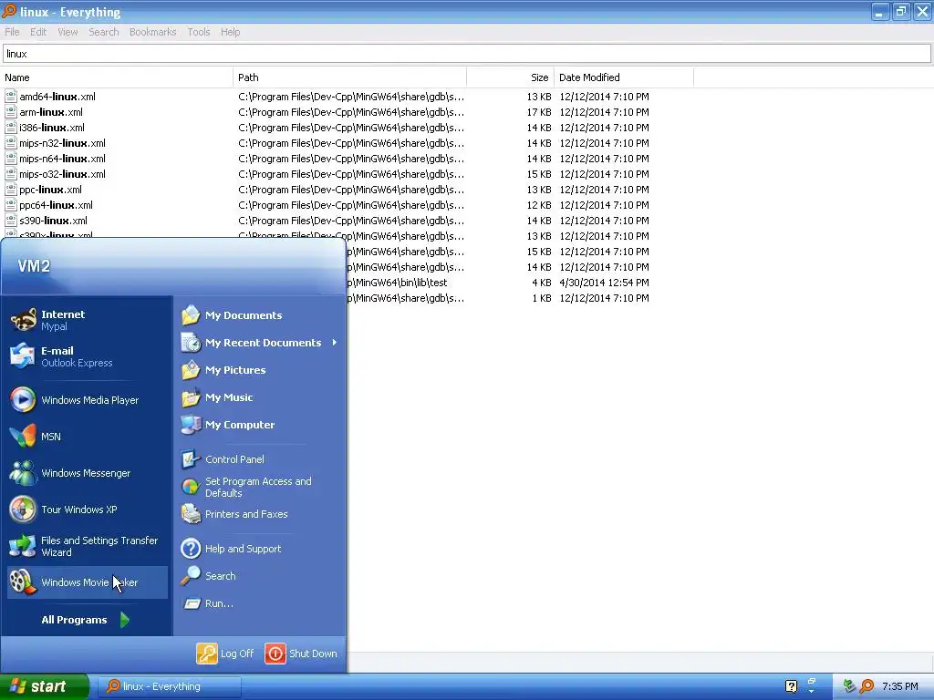The image size is (934, 700).
Task: Open the Mypal Internet browser icon
Action: point(23,320)
